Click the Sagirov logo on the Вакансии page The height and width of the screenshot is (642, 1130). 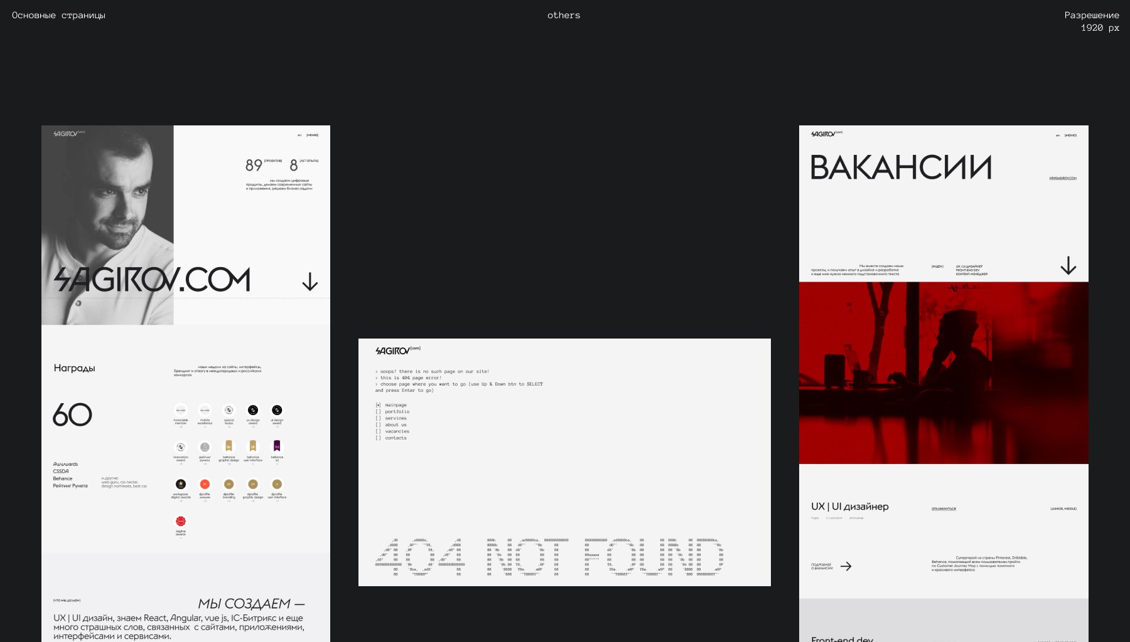(x=827, y=134)
